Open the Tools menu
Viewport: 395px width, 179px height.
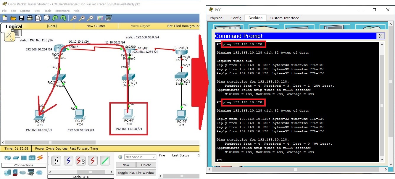(x=48, y=11)
